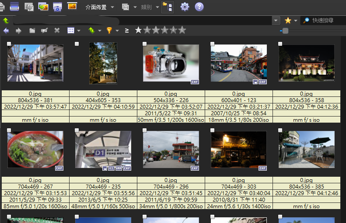Image resolution: width=346 pixels, height=223 pixels.
Task: Tick checkbox of the 704x469 - 235 image
Action: pyautogui.click(x=77, y=130)
